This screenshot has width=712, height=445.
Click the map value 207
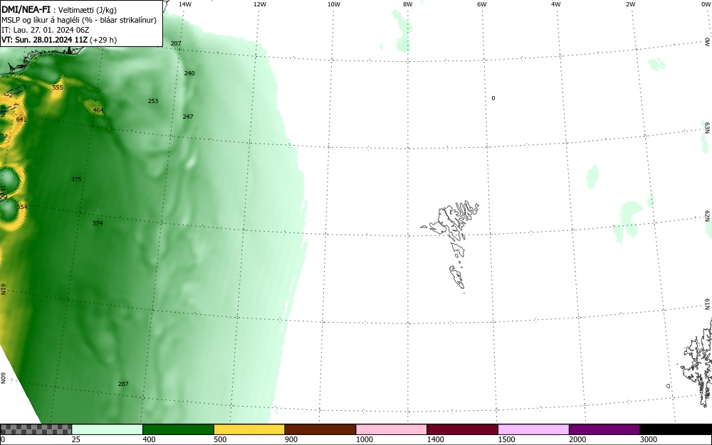176,43
